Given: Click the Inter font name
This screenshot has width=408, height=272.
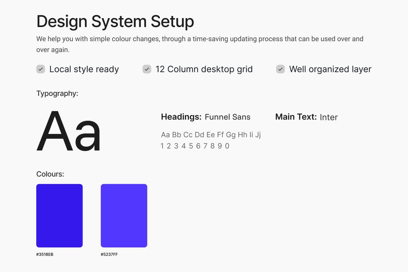Looking at the screenshot, I should pyautogui.click(x=329, y=117).
